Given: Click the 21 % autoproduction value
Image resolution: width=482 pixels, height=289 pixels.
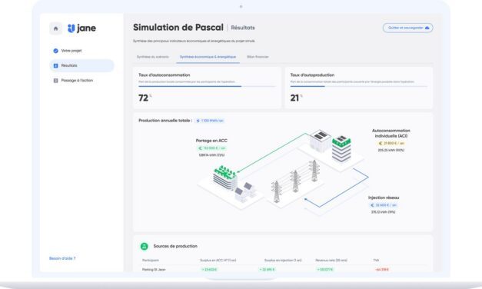Looking at the screenshot, I should click(x=296, y=98).
